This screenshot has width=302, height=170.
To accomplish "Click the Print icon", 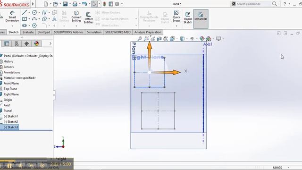I will [75, 4].
